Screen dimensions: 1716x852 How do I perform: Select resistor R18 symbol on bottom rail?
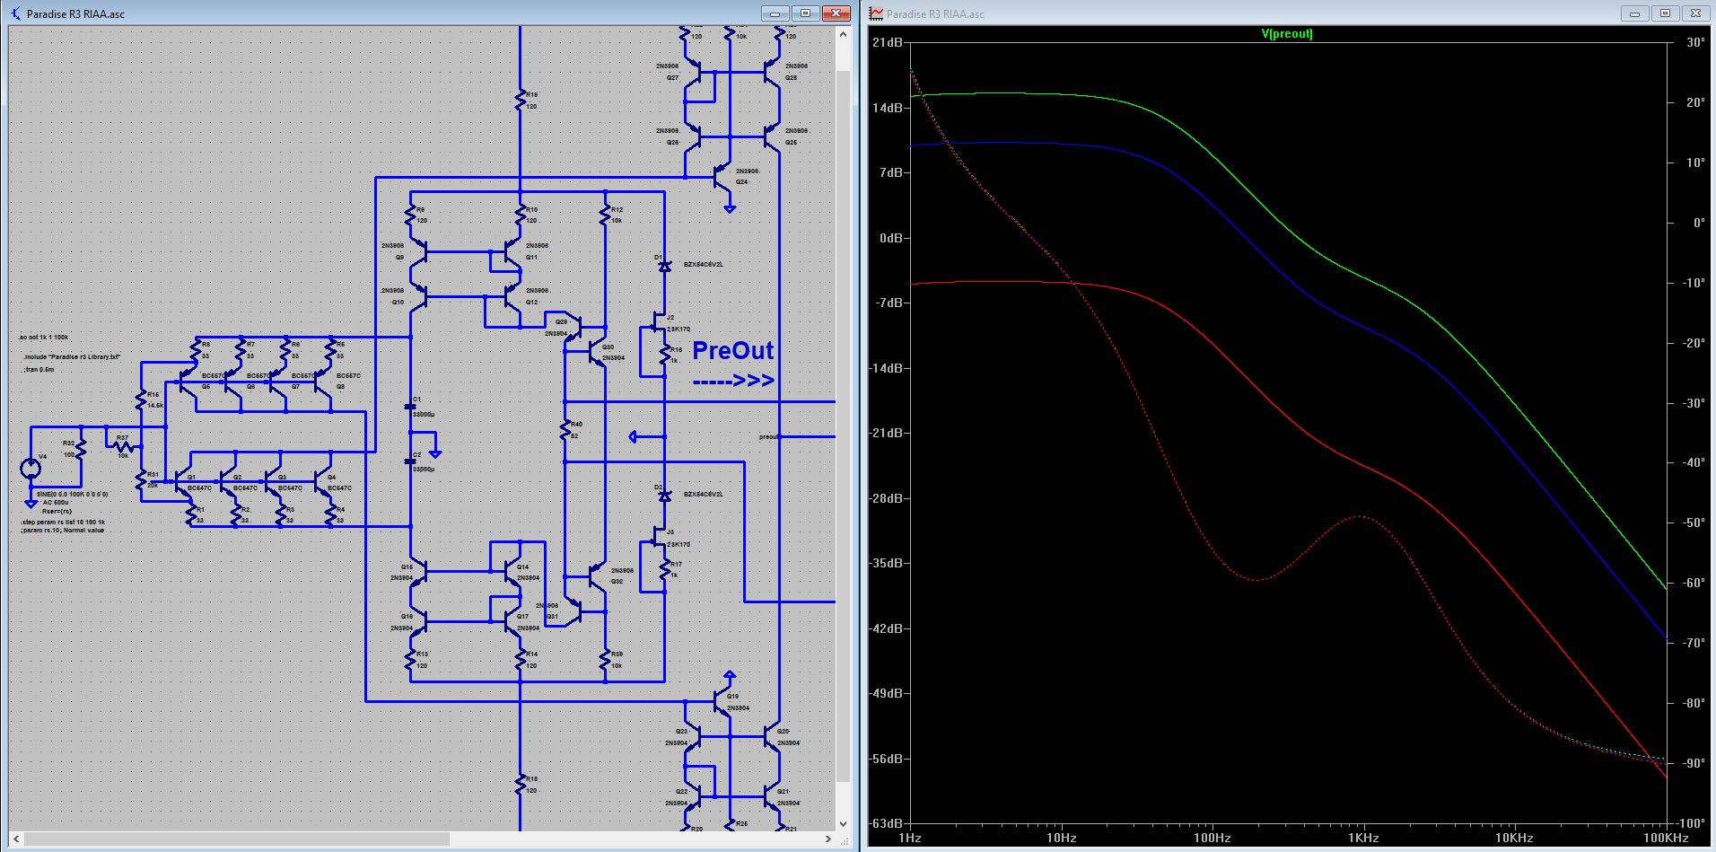coord(520,784)
